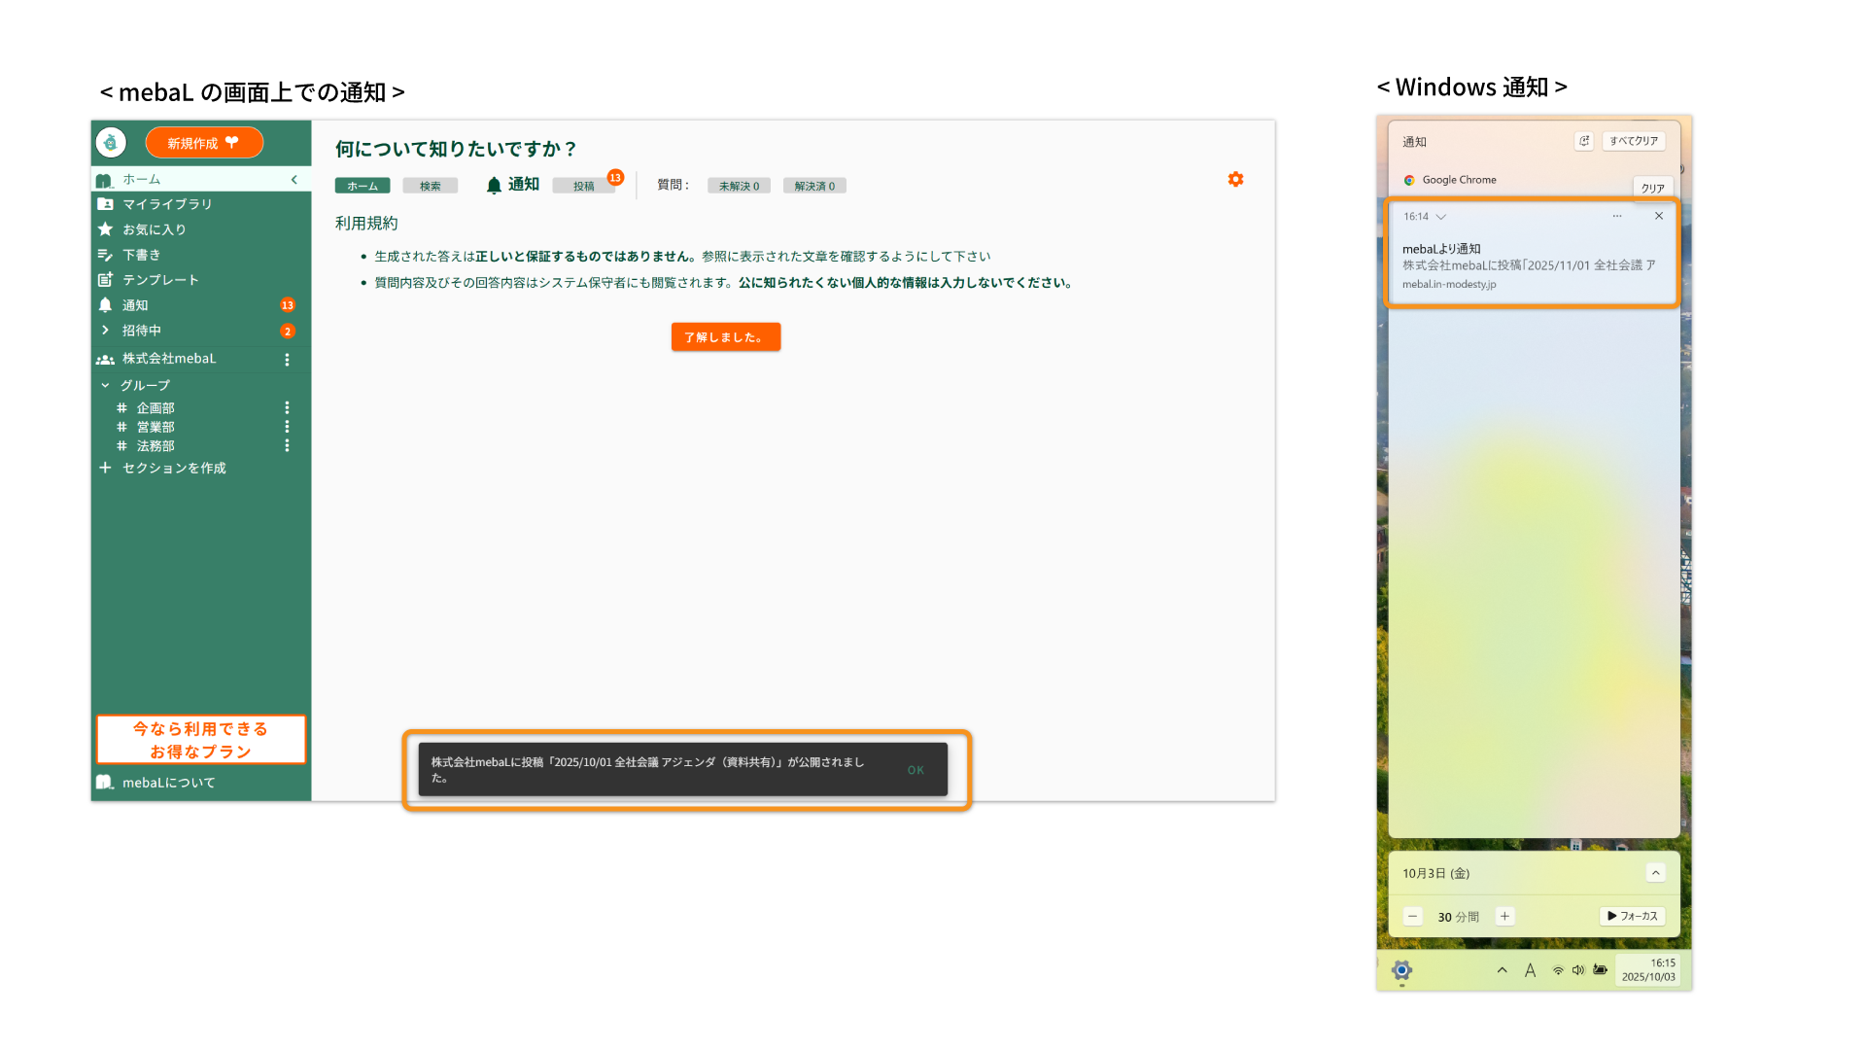The height and width of the screenshot is (1050, 1866).
Task: Collapse the グループ tree section
Action: [x=105, y=385]
